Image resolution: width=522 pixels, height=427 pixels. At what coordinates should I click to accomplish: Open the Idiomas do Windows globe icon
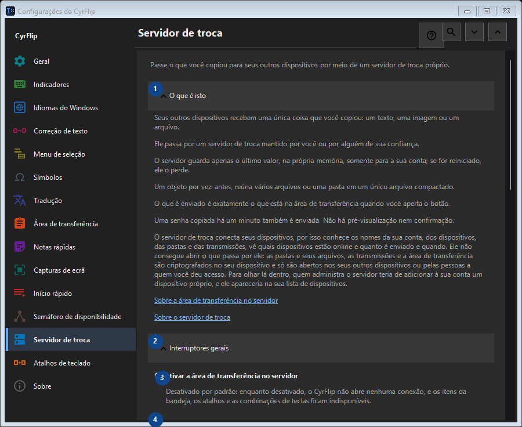20,107
